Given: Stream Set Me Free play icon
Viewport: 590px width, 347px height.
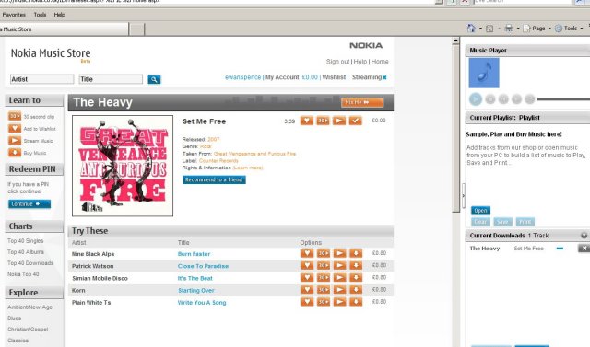Looking at the screenshot, I should 339,121.
